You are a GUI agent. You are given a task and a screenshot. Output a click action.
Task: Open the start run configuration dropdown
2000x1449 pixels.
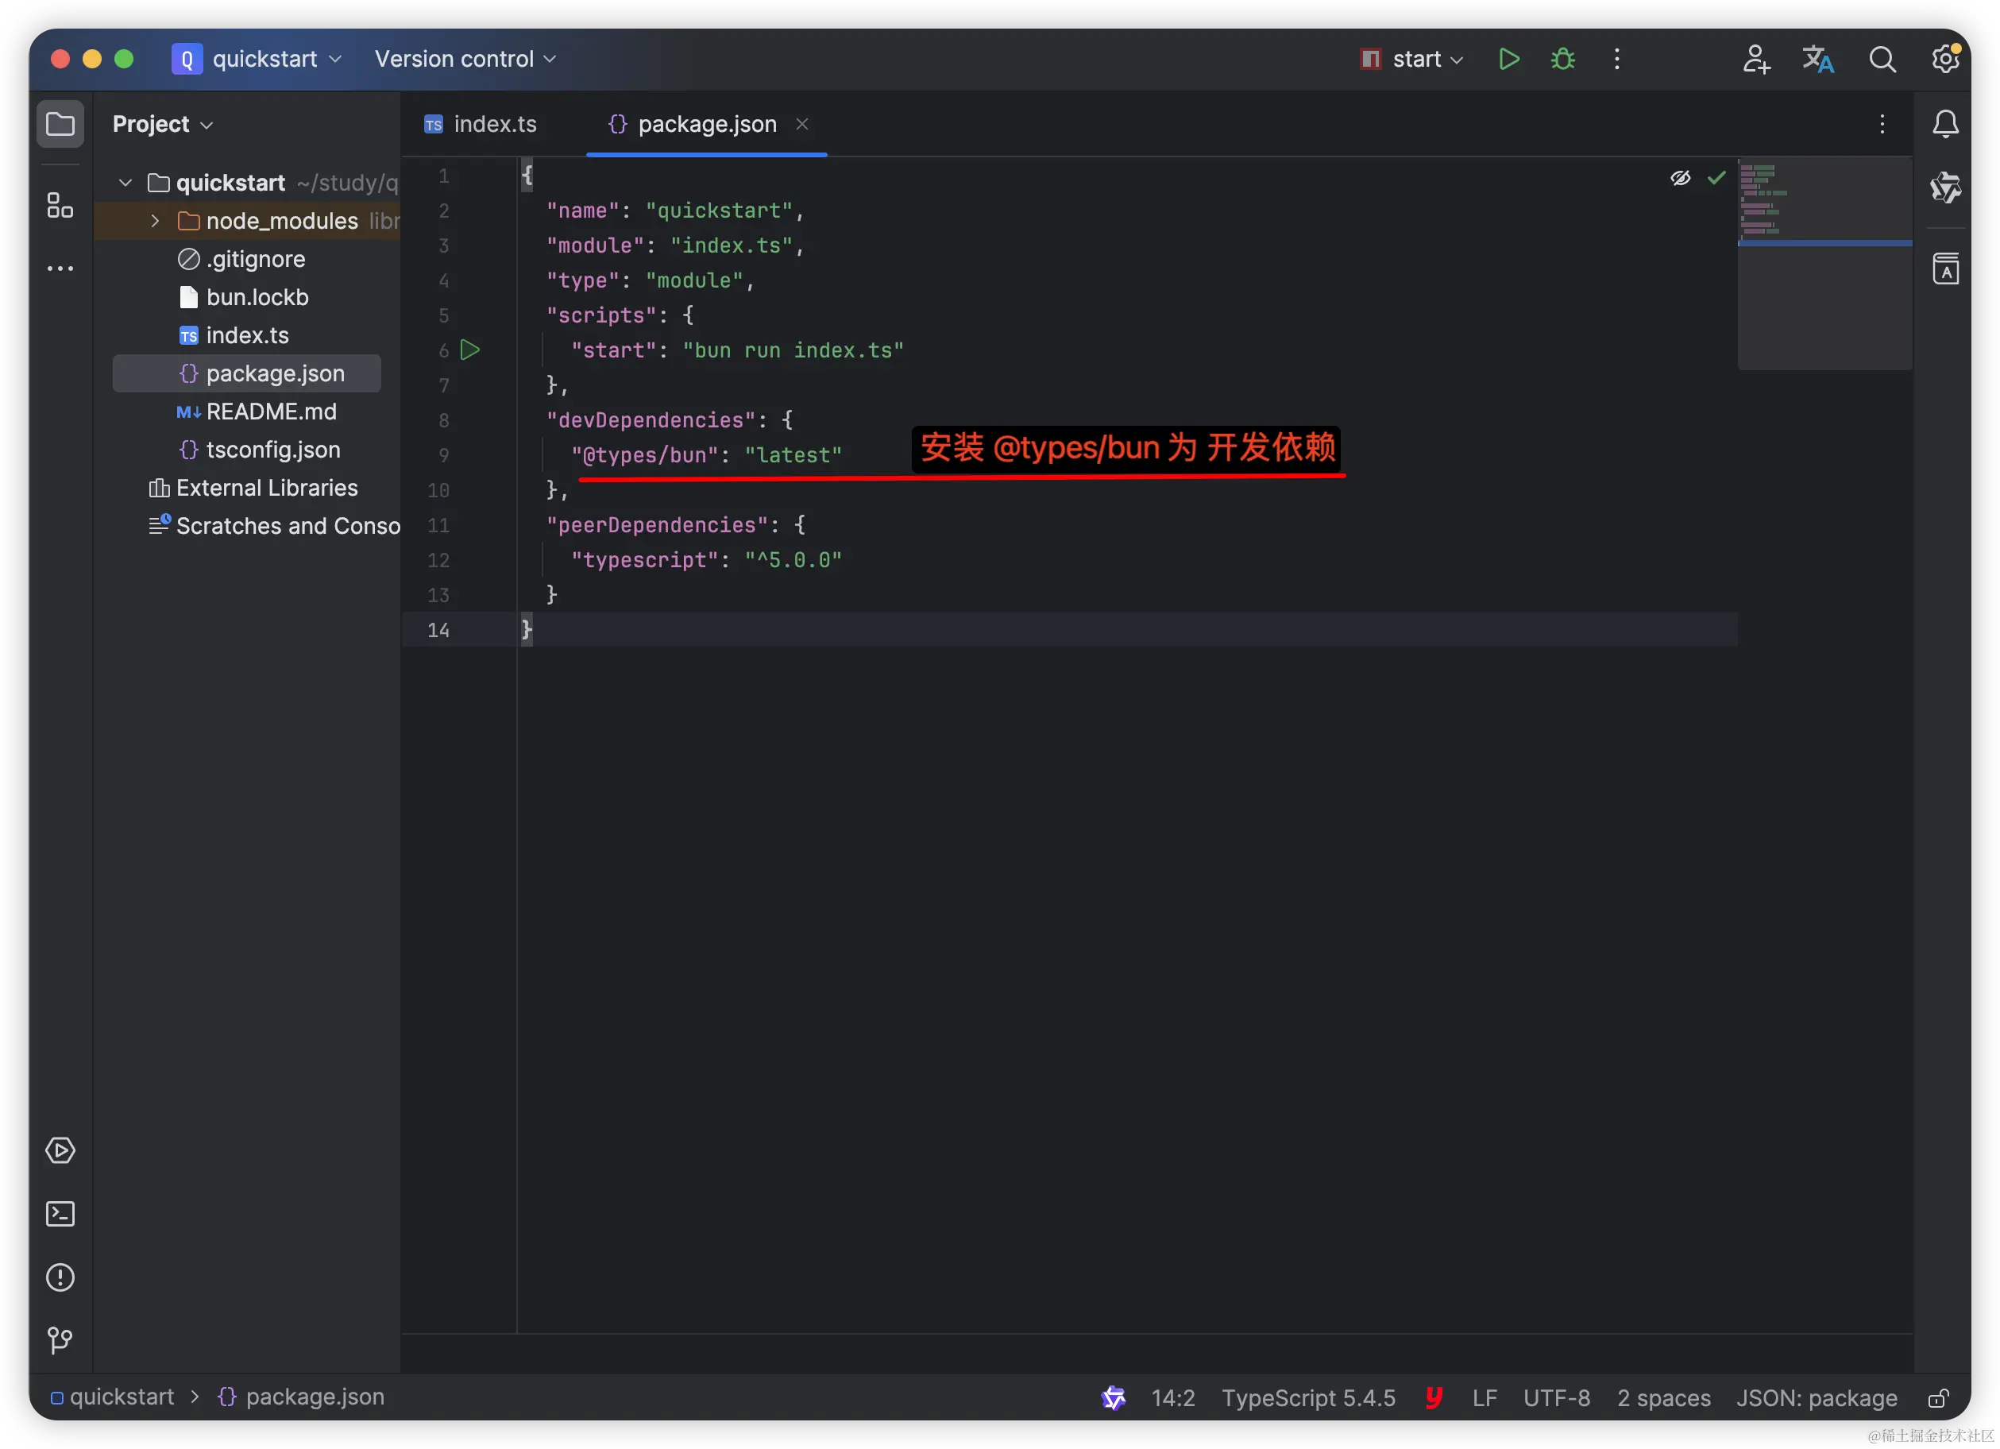tap(1411, 59)
